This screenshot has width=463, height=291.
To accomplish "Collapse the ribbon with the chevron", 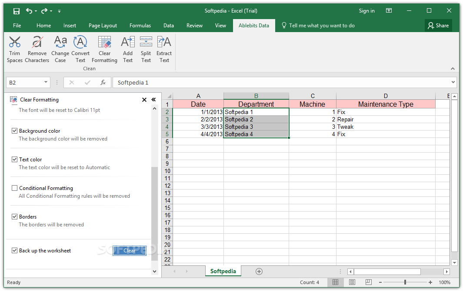I will (453, 69).
